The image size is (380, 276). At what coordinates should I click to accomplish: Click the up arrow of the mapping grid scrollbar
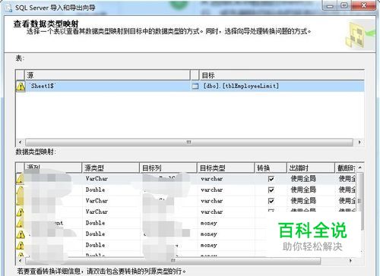pyautogui.click(x=360, y=168)
